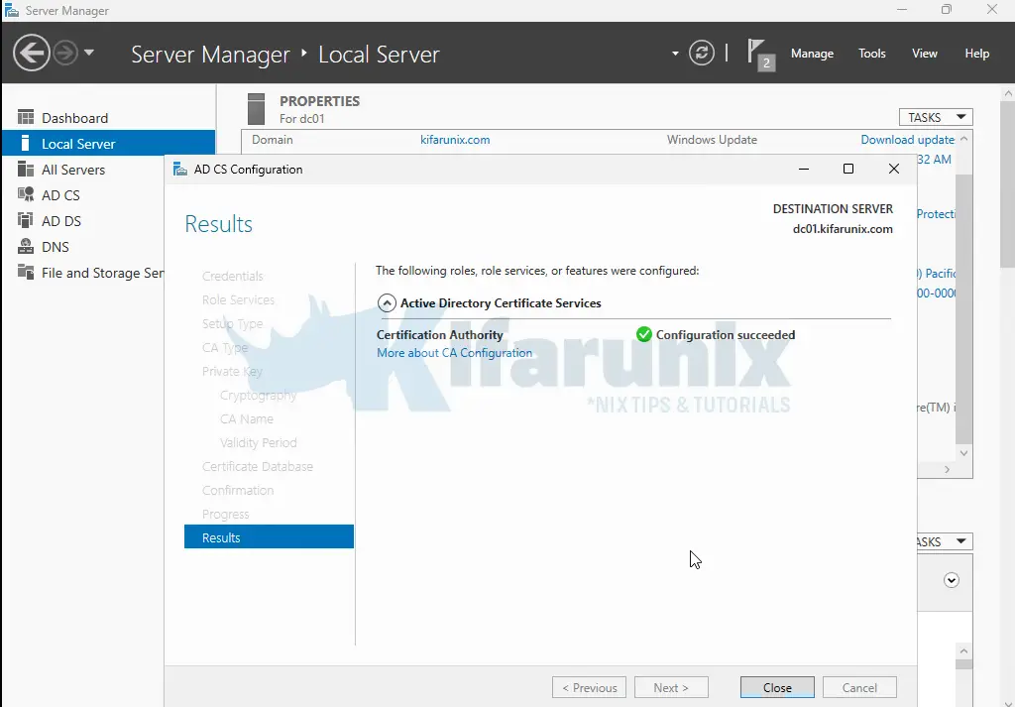
Task: Open the dropdown arrow left of refresh icon
Action: (675, 54)
